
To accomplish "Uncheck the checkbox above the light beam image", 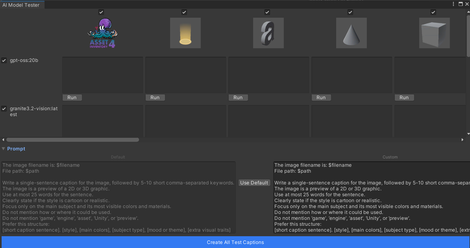I will pos(184,12).
